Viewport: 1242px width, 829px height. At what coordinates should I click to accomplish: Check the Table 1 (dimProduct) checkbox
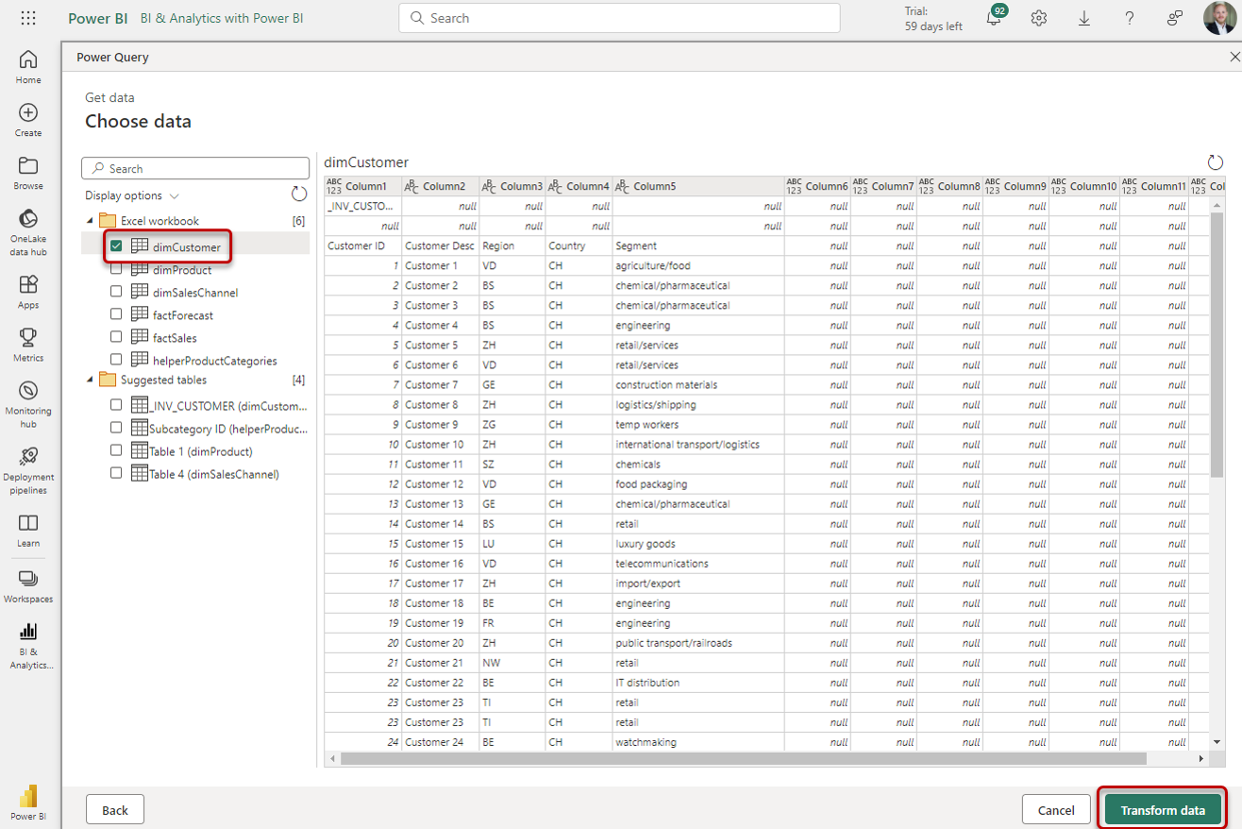tap(116, 449)
